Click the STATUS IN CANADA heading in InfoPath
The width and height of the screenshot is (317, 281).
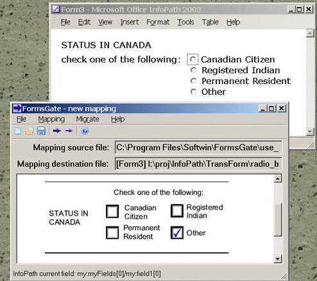coord(106,45)
